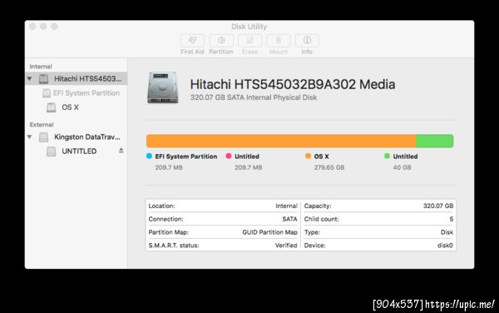Zoom the Disk Utility window
The height and width of the screenshot is (313, 499).
pos(54,26)
